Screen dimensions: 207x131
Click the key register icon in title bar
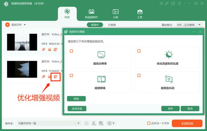[x=167, y=3]
